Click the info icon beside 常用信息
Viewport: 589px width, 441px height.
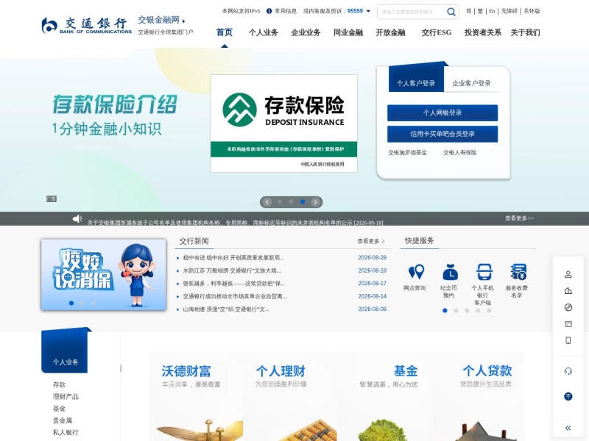click(x=269, y=11)
